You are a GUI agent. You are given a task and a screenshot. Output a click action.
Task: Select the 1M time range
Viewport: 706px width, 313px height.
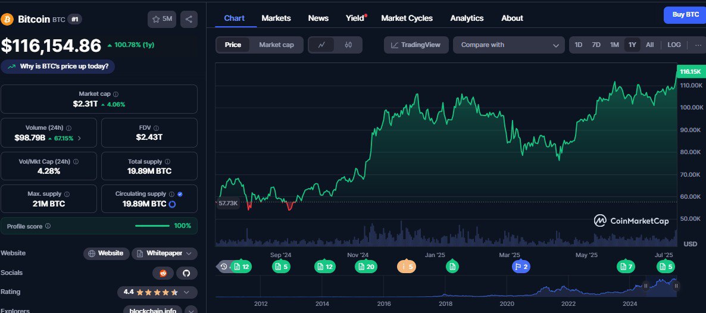coord(614,45)
